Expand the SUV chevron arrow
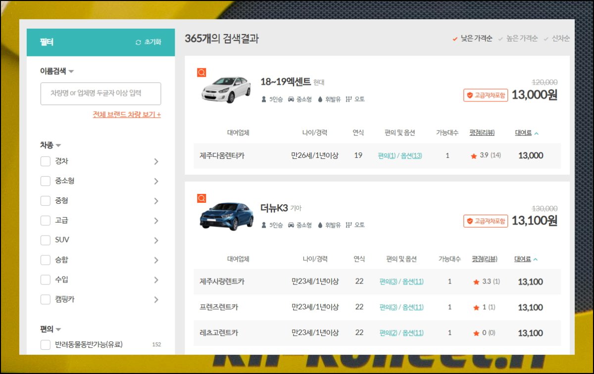The height and width of the screenshot is (374, 594). [156, 240]
